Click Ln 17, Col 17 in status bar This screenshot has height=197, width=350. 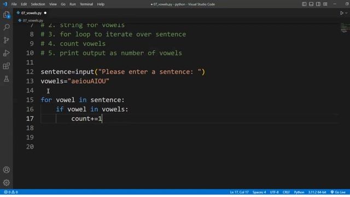coord(239,192)
